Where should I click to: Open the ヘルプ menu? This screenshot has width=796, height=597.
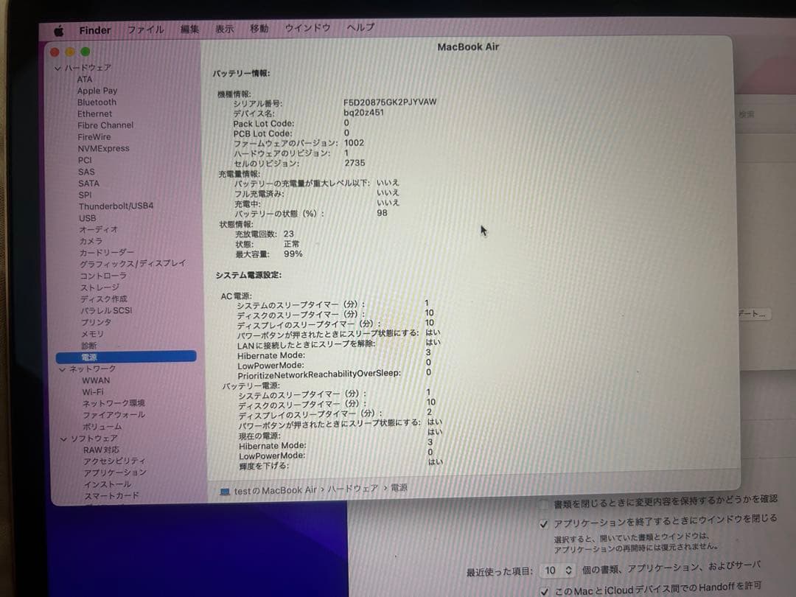359,29
